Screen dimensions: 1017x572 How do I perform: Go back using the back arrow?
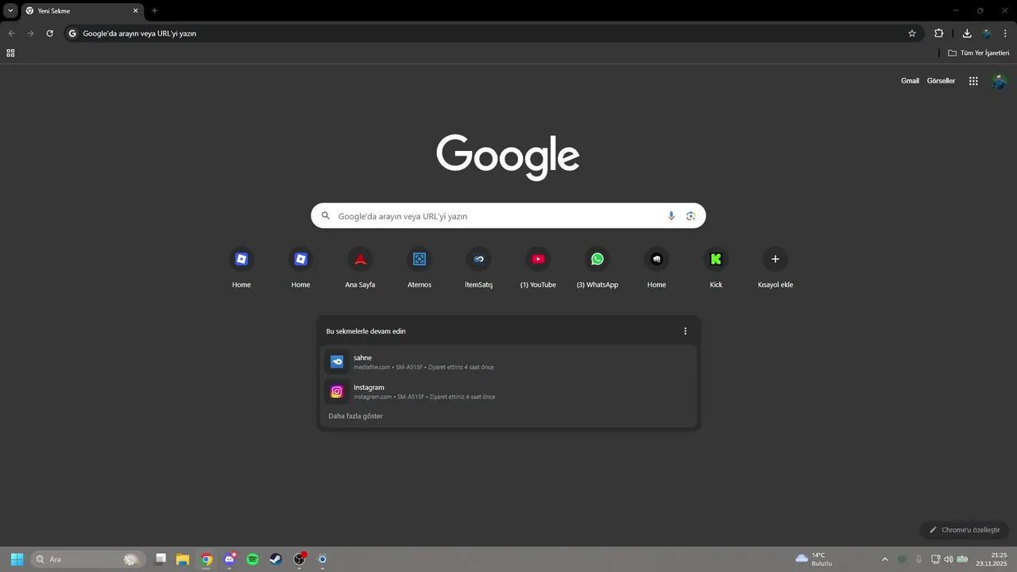[11, 33]
